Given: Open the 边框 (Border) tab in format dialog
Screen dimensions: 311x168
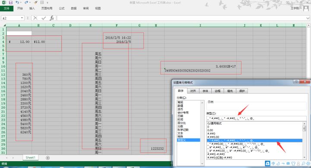Looking at the screenshot, I should coord(218,91).
